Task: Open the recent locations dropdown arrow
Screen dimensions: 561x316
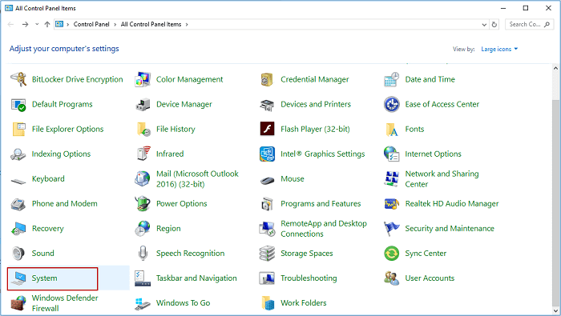Action: (x=37, y=24)
